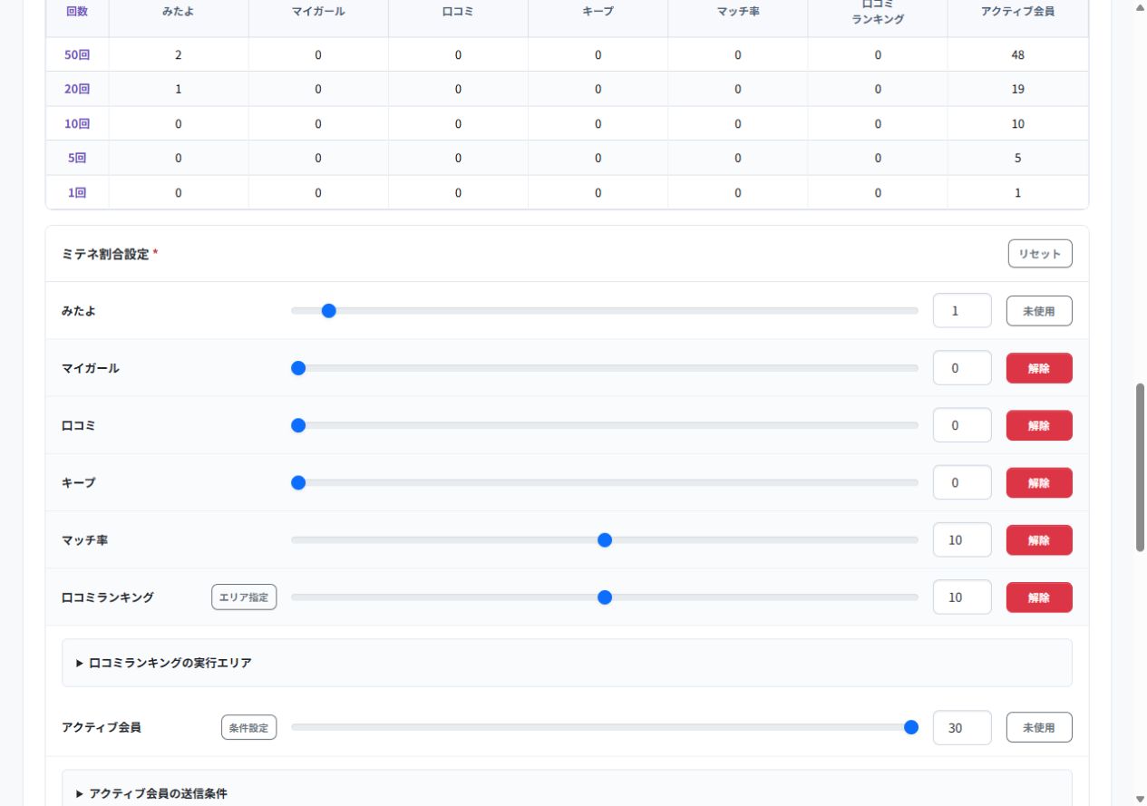
Task: Click the みたよ slider handle
Action: click(x=329, y=311)
